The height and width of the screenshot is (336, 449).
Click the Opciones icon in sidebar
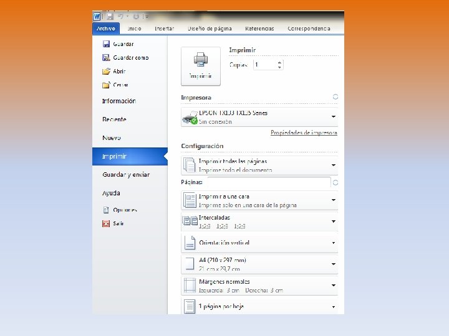(x=106, y=210)
